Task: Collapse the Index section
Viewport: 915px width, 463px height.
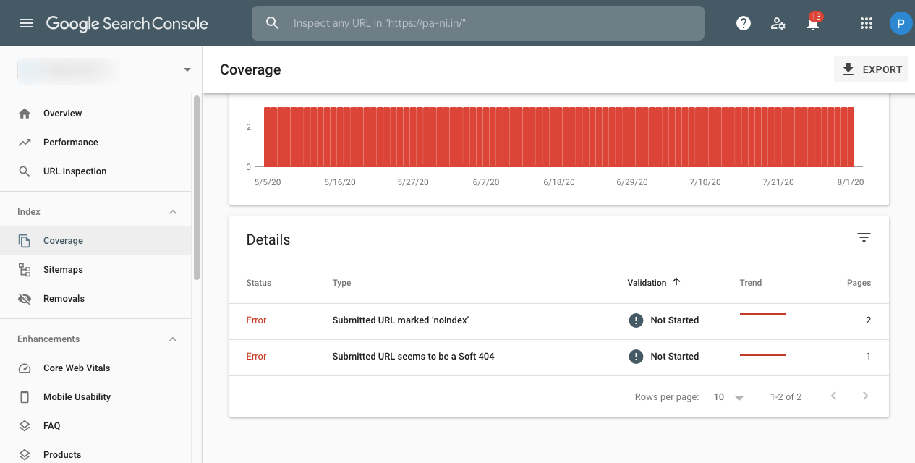Action: pos(173,212)
